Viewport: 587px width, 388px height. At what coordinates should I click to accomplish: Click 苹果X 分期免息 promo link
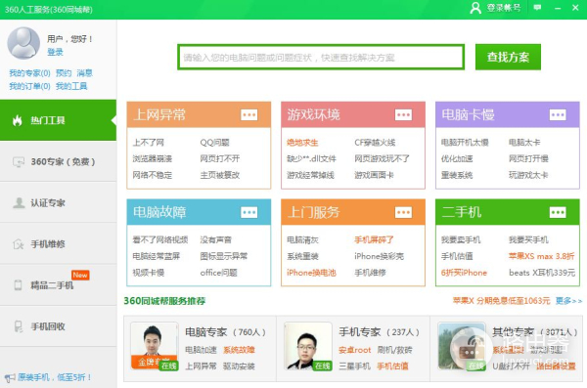pos(501,301)
